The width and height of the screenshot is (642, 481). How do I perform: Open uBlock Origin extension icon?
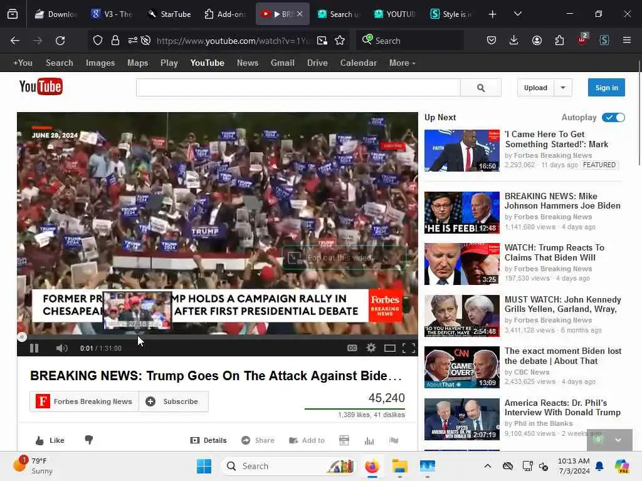coord(582,39)
